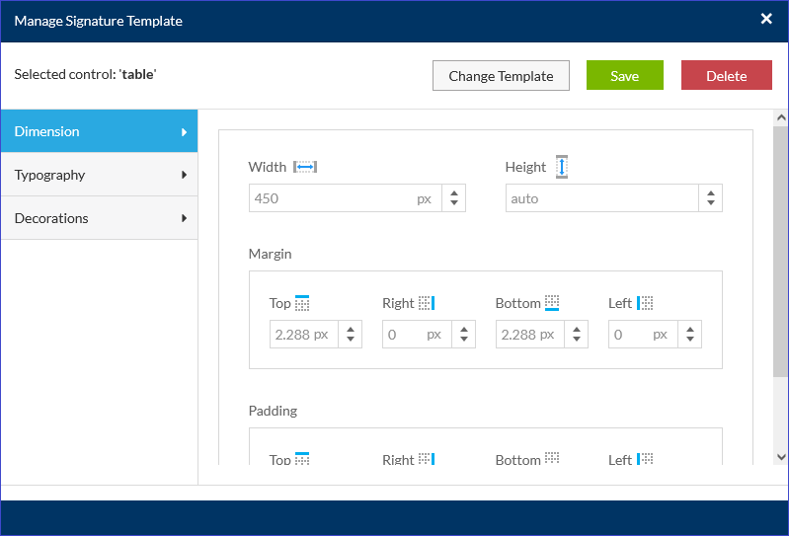789x536 pixels.
Task: Close the Manage Signature Template dialog
Action: pyautogui.click(x=766, y=19)
